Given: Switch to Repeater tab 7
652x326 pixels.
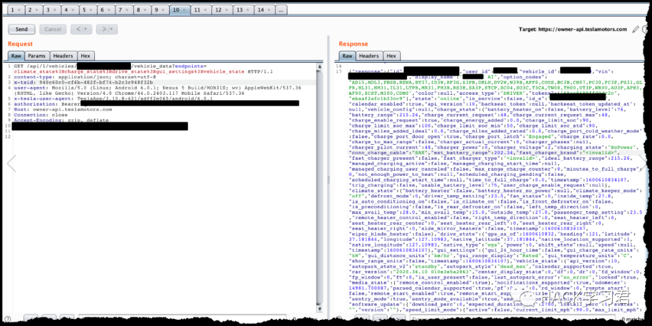Looking at the screenshot, I should tap(120, 10).
